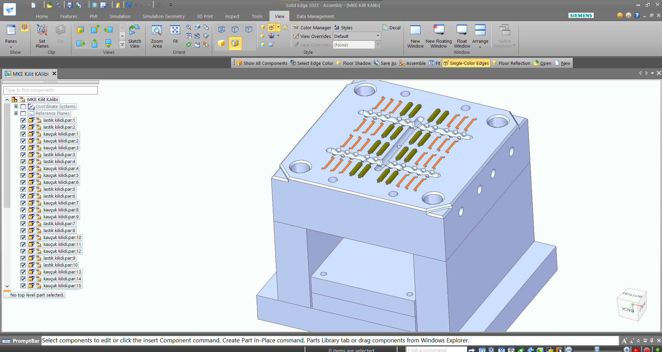Toggle kauçuk kilidi.par:7 checkbox

[x=23, y=203]
